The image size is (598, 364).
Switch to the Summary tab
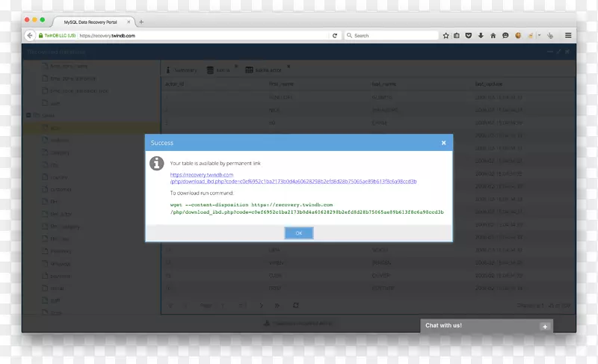coord(182,70)
